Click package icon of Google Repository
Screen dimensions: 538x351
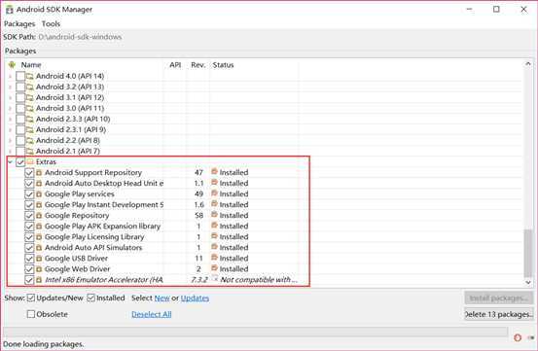pyautogui.click(x=39, y=216)
